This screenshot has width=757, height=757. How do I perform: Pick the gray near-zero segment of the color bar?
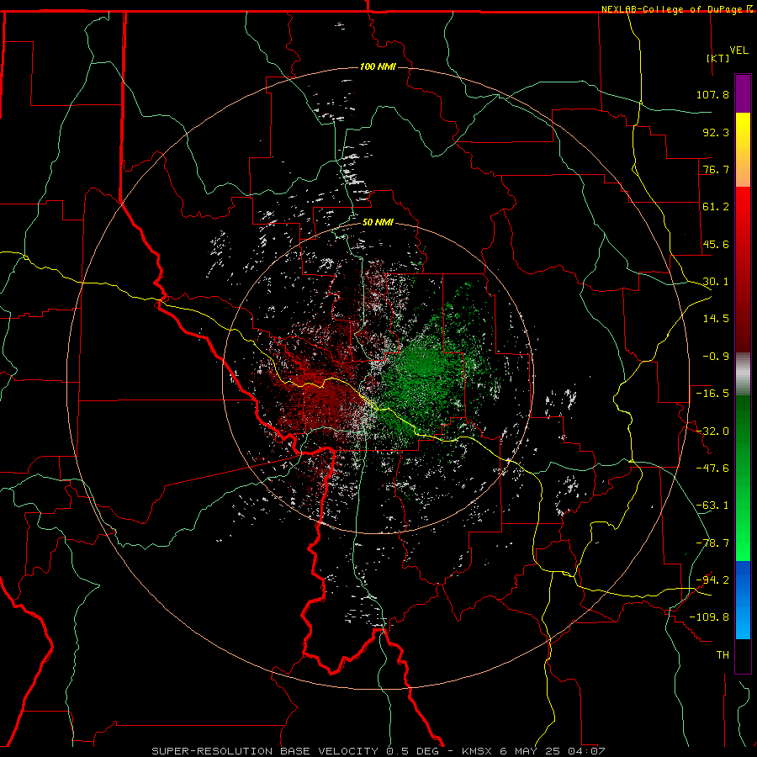743,374
